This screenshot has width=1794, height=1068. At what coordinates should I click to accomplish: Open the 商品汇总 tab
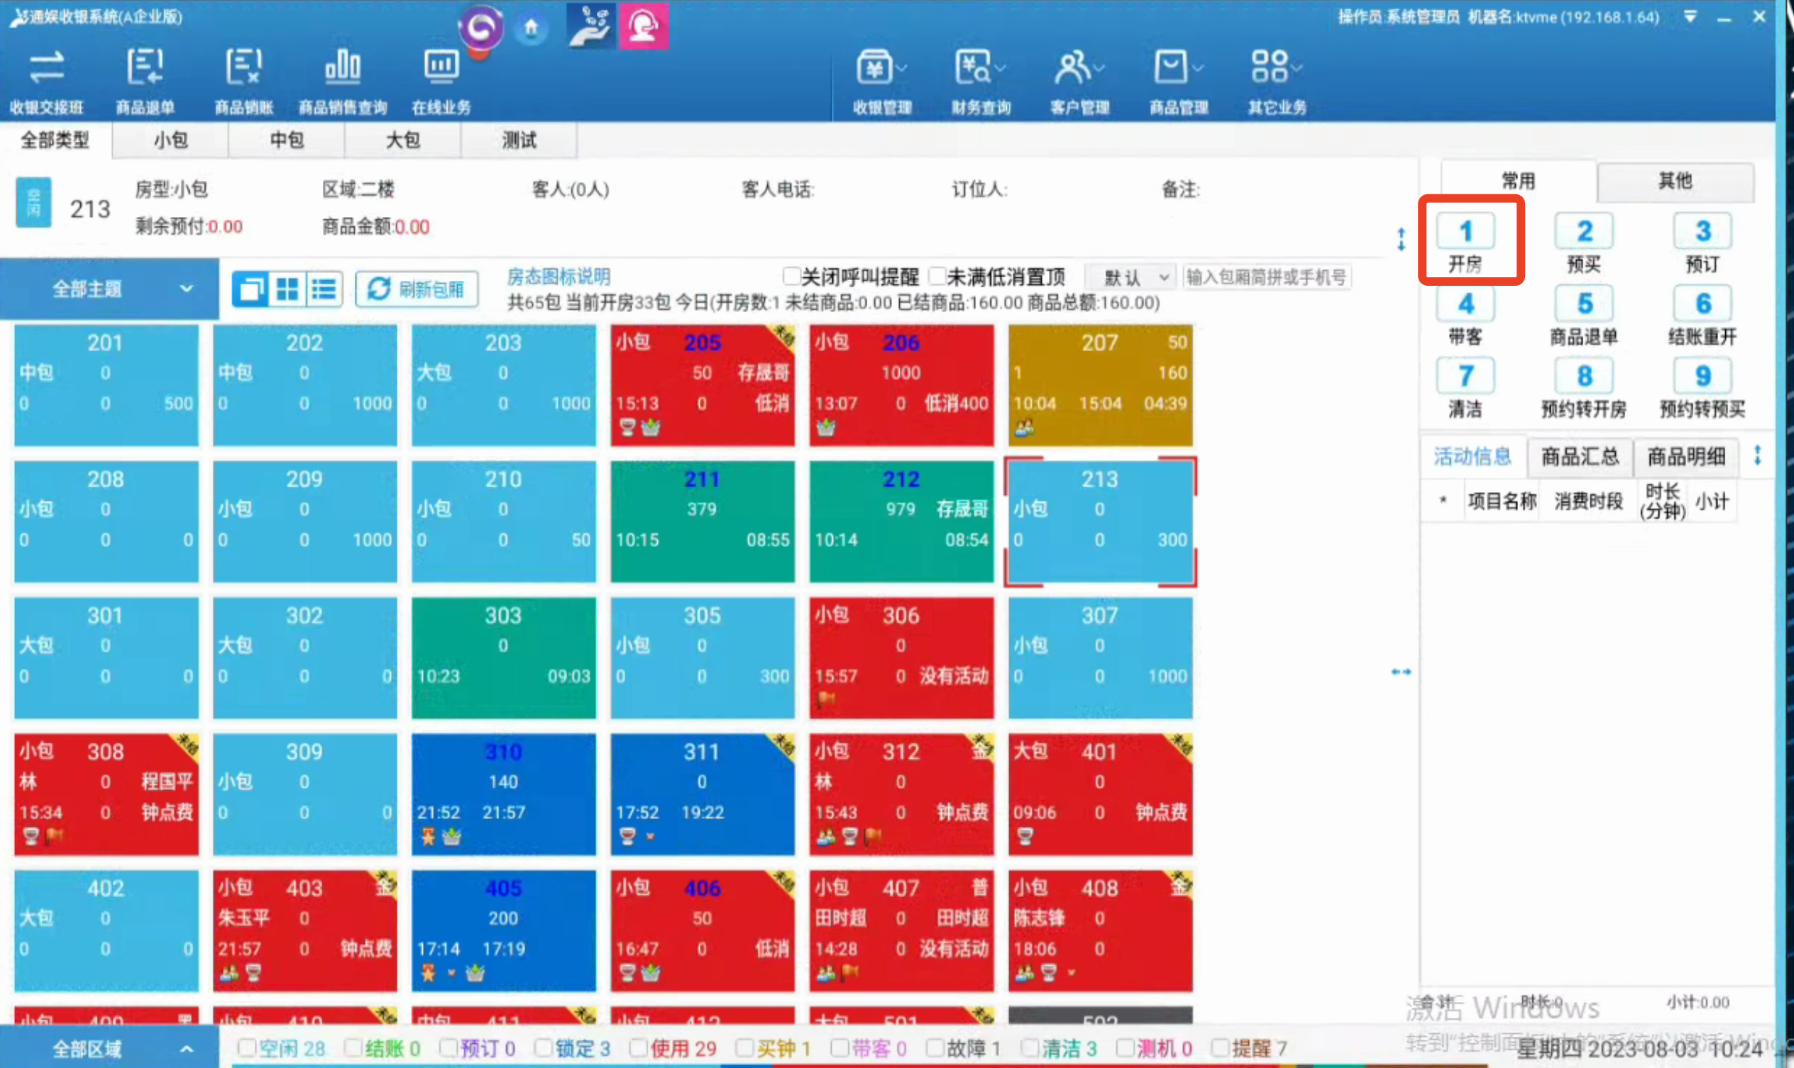(1580, 456)
